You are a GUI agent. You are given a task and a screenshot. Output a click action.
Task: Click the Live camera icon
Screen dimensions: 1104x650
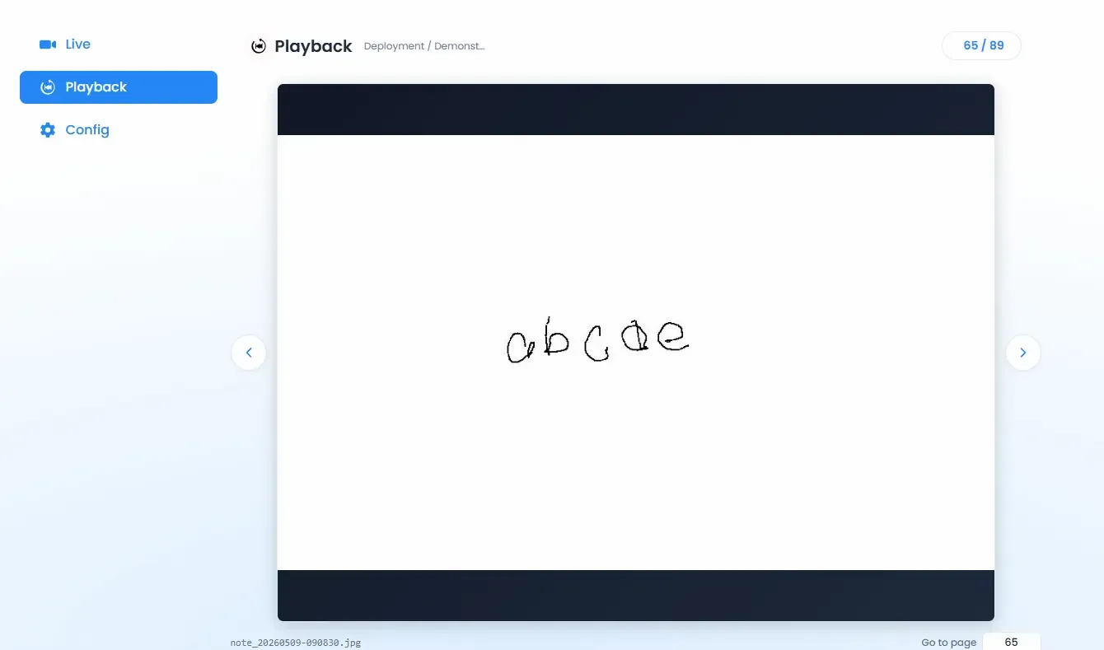pos(48,44)
